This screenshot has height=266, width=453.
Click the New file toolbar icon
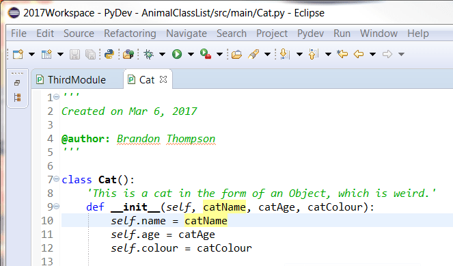coord(18,54)
